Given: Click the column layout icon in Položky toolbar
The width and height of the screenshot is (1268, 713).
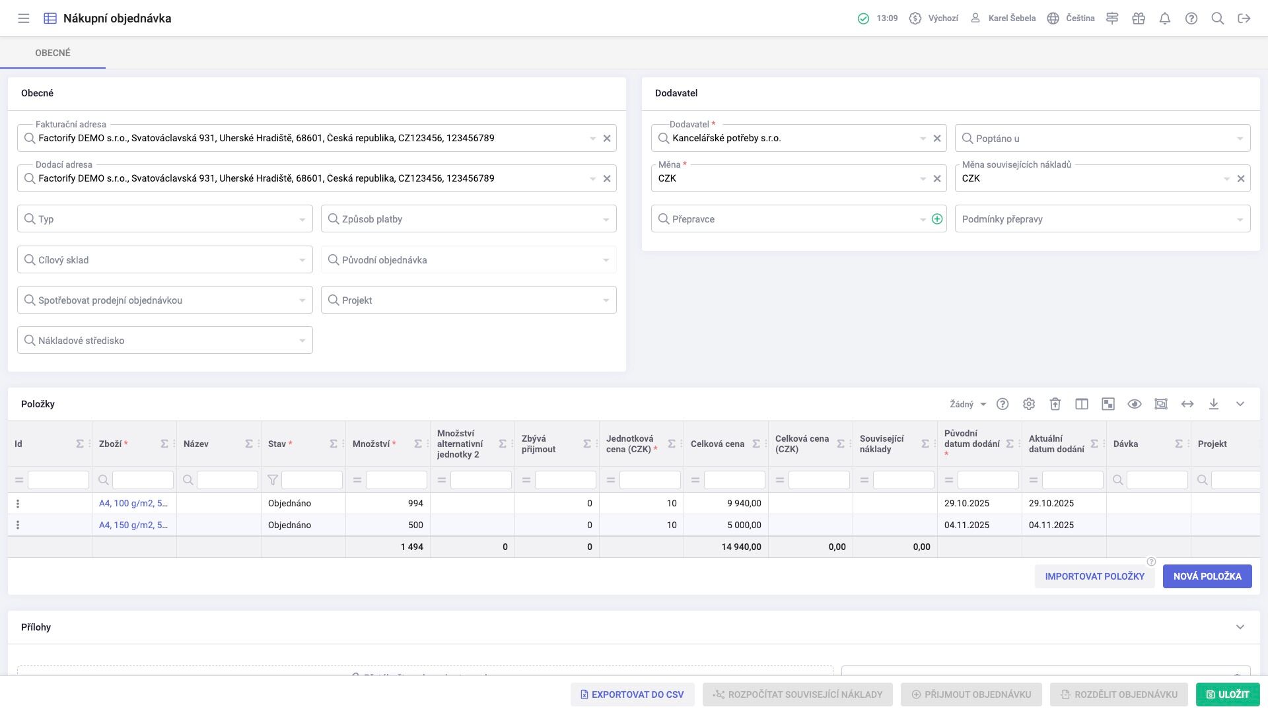Looking at the screenshot, I should [x=1081, y=404].
